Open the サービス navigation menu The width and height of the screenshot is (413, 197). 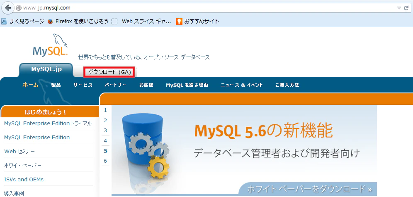coord(83,85)
